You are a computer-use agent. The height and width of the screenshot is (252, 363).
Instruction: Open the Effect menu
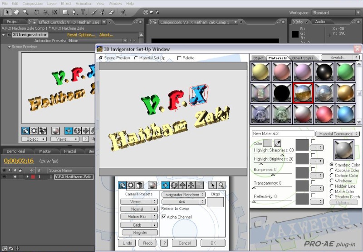(x=66, y=4)
